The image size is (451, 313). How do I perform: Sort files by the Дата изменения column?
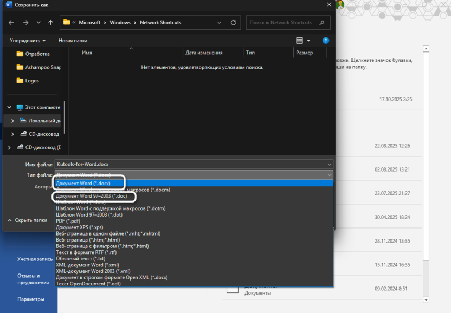(204, 53)
